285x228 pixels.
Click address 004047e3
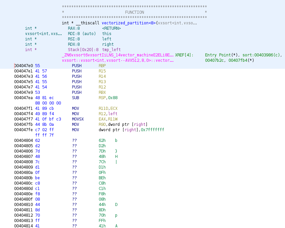click(x=23, y=76)
